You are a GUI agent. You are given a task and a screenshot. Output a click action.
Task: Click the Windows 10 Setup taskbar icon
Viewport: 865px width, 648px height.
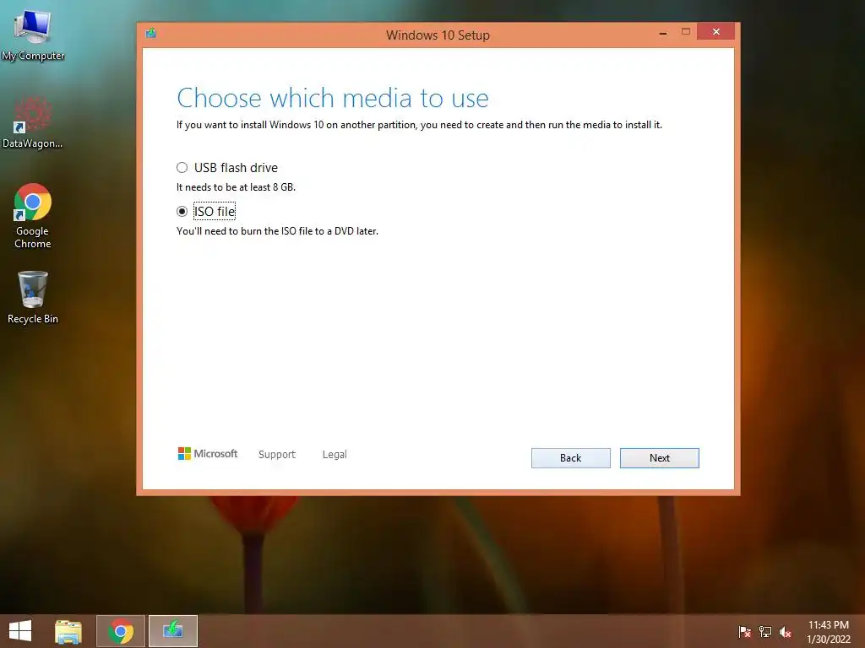pyautogui.click(x=172, y=631)
